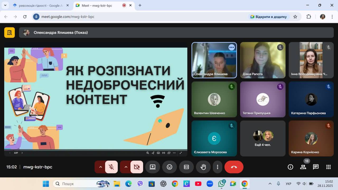Click the meeting details info icon
The width and height of the screenshot is (338, 190).
290,167
